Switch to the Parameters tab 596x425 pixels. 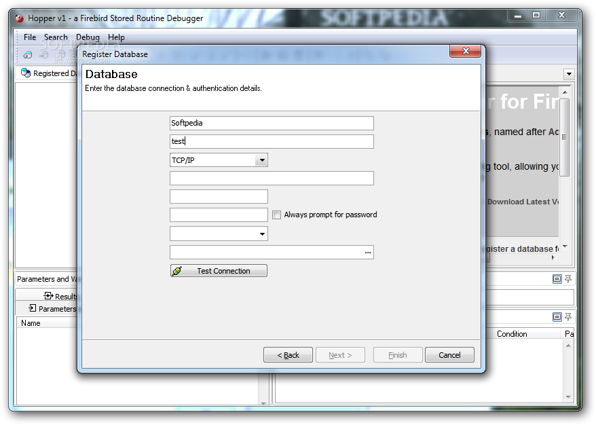click(47, 308)
